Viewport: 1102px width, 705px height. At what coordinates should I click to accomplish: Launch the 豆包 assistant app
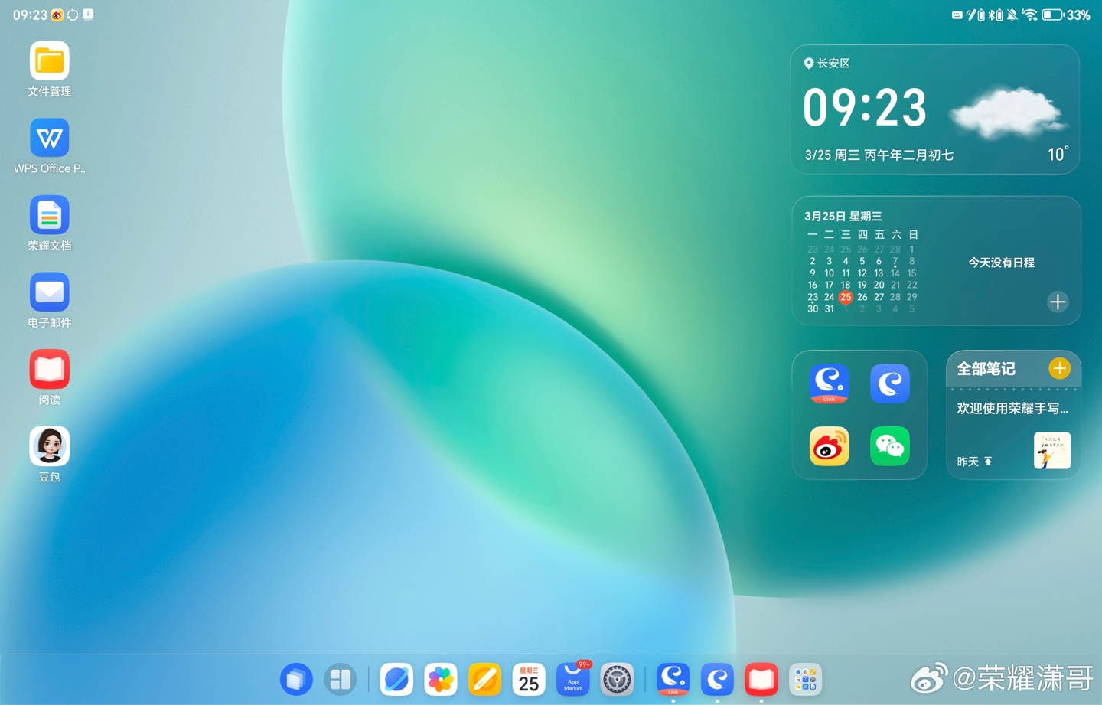[x=49, y=446]
